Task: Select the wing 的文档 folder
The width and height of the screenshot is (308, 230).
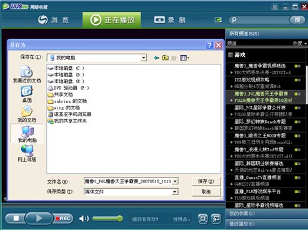Action: (64, 107)
